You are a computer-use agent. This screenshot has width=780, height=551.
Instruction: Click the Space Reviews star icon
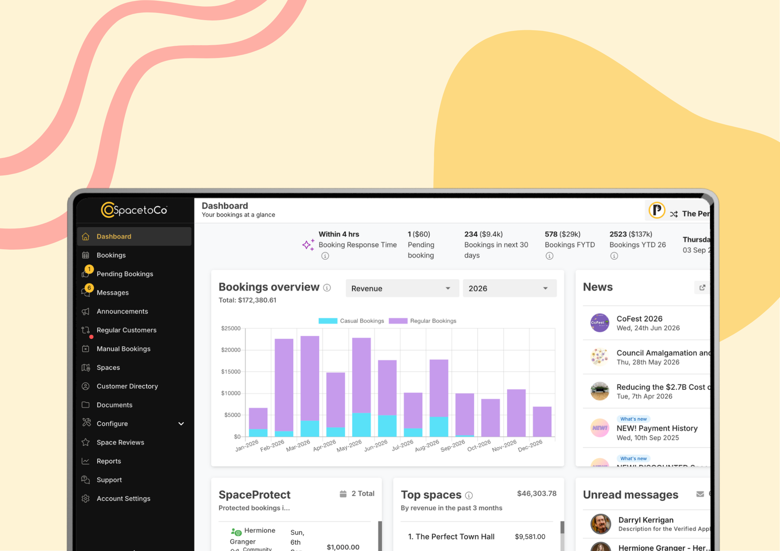85,442
